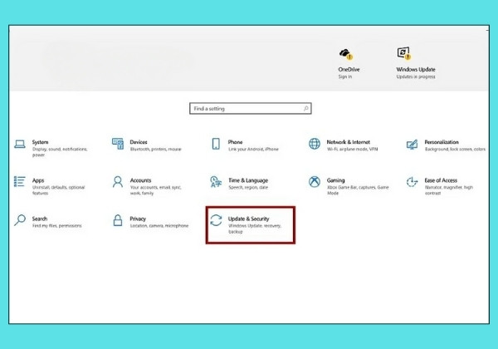Select the Personalization label
Image resolution: width=498 pixels, height=349 pixels.
tap(442, 142)
